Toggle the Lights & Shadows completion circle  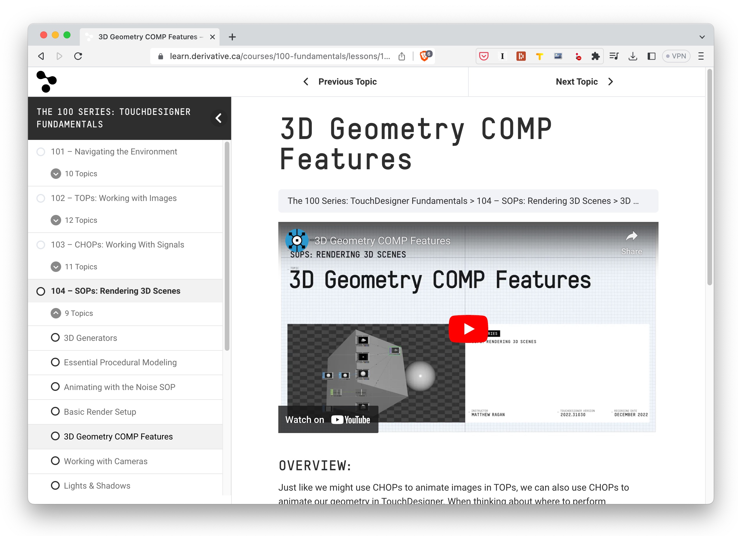click(55, 485)
